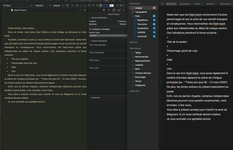Open the inspector Metadata tag tab

pyautogui.click(x=114, y=10)
